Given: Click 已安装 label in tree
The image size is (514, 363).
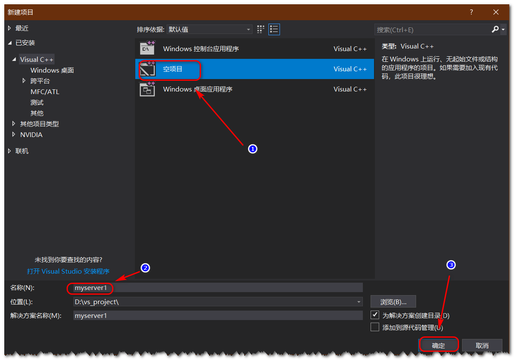Looking at the screenshot, I should click(x=25, y=43).
